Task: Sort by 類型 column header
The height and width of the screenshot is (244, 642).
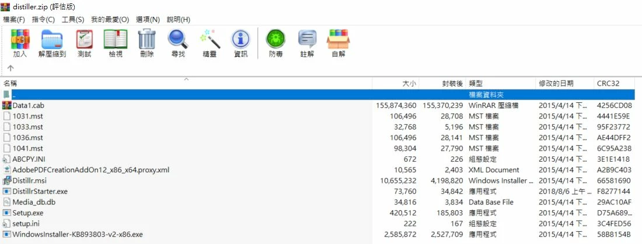Action: [x=501, y=83]
